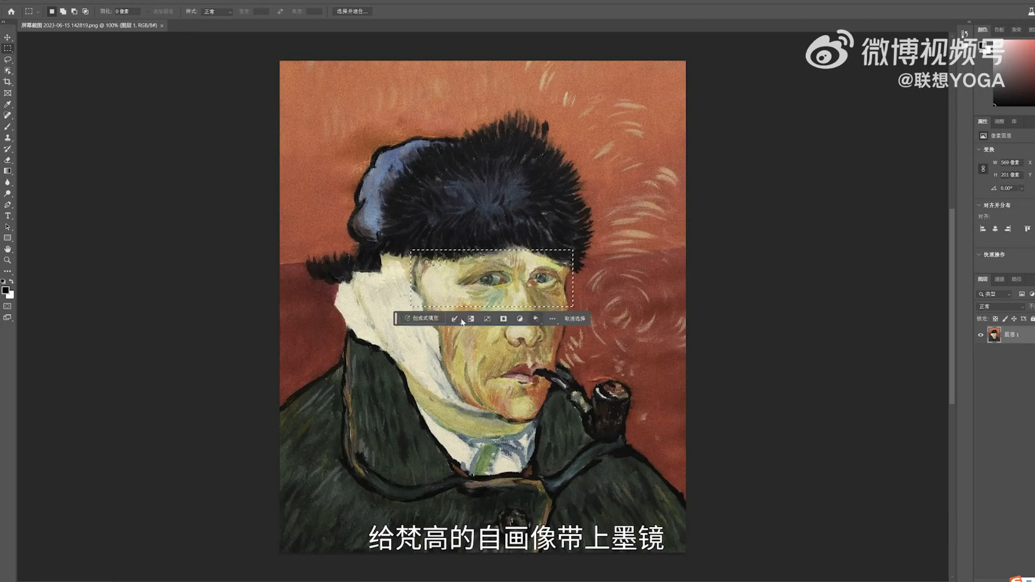Choose Subtract from Selection mode
The image size is (1035, 582).
click(x=74, y=11)
